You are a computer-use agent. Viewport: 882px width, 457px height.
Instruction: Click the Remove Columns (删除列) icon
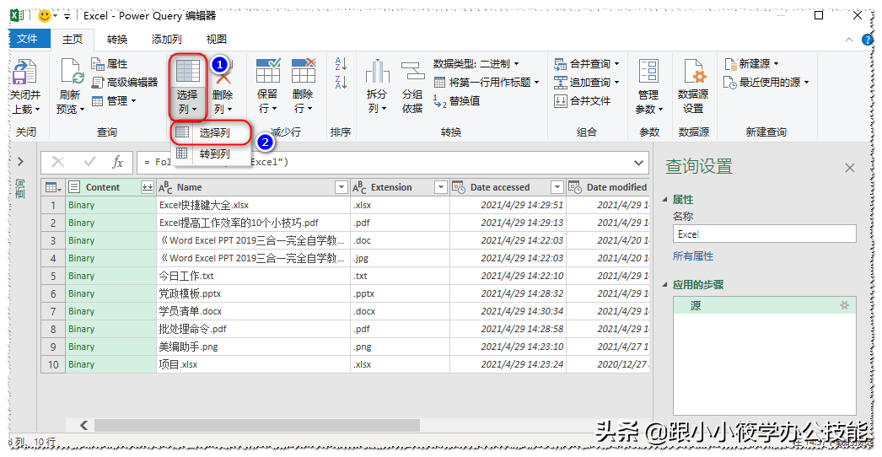point(223,72)
